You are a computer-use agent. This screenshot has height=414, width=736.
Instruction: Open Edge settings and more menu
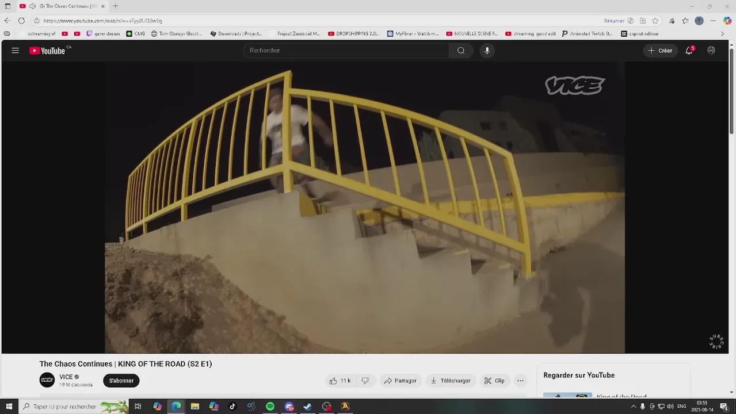pyautogui.click(x=713, y=21)
